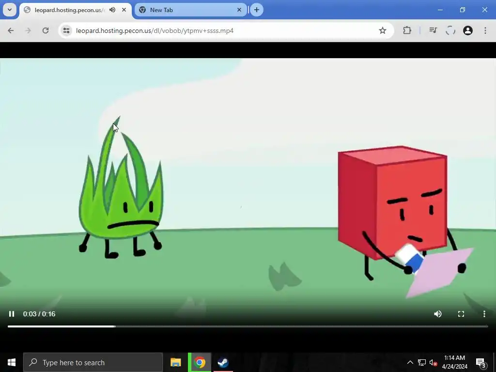
Task: Bookmark this page with the star icon
Action: (383, 31)
